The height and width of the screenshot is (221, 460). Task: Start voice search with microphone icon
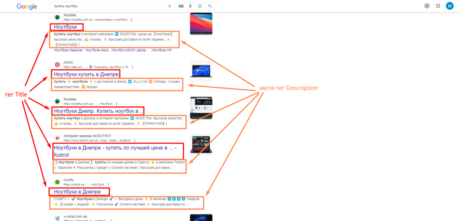pos(190,6)
